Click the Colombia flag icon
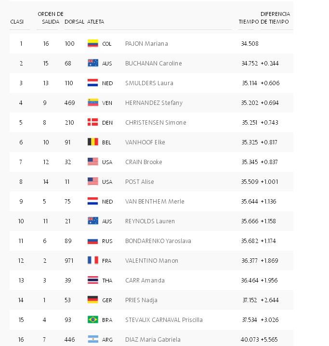The image size is (329, 346). click(93, 43)
